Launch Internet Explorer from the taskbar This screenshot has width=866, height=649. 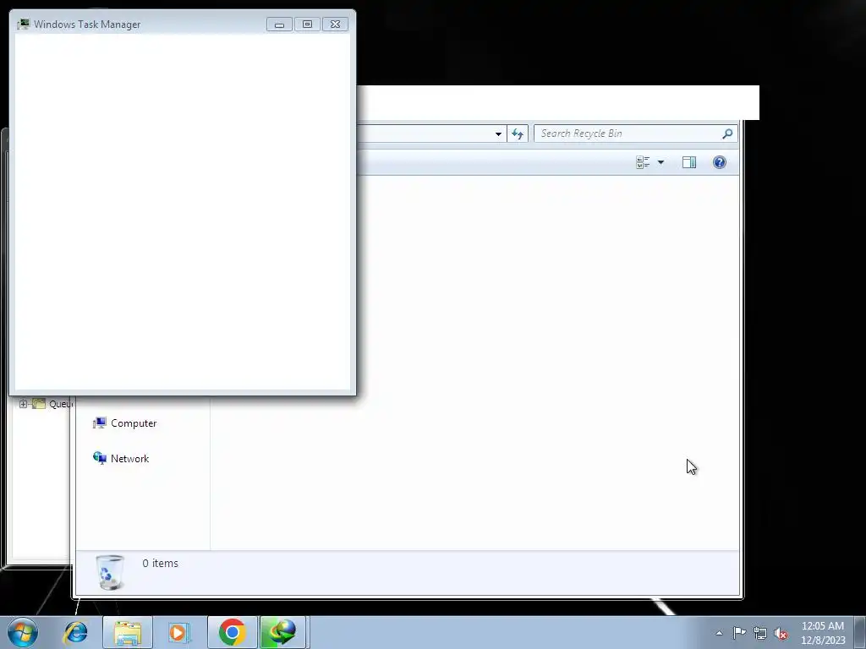click(x=75, y=632)
